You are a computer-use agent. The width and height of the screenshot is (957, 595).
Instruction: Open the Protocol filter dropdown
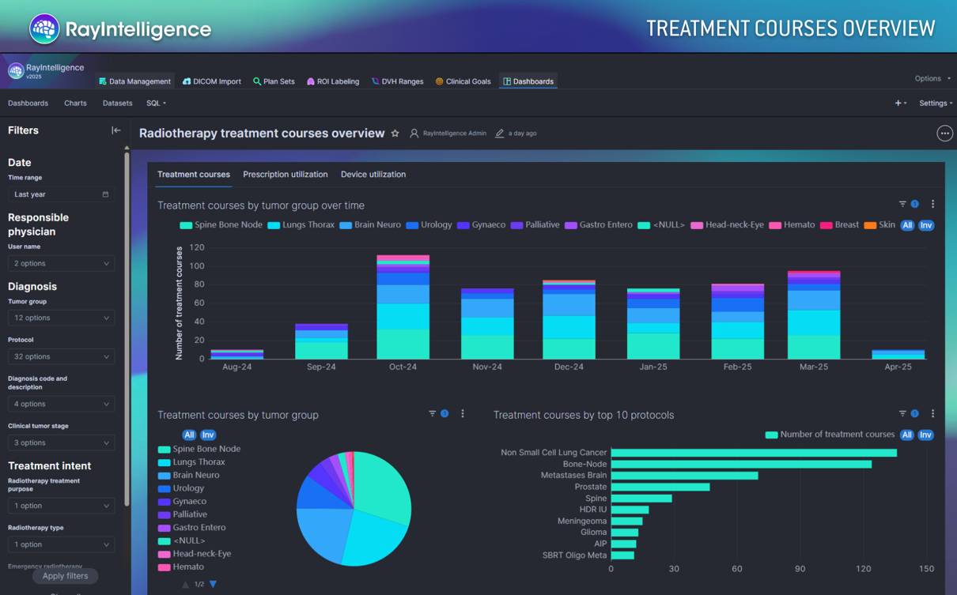61,356
